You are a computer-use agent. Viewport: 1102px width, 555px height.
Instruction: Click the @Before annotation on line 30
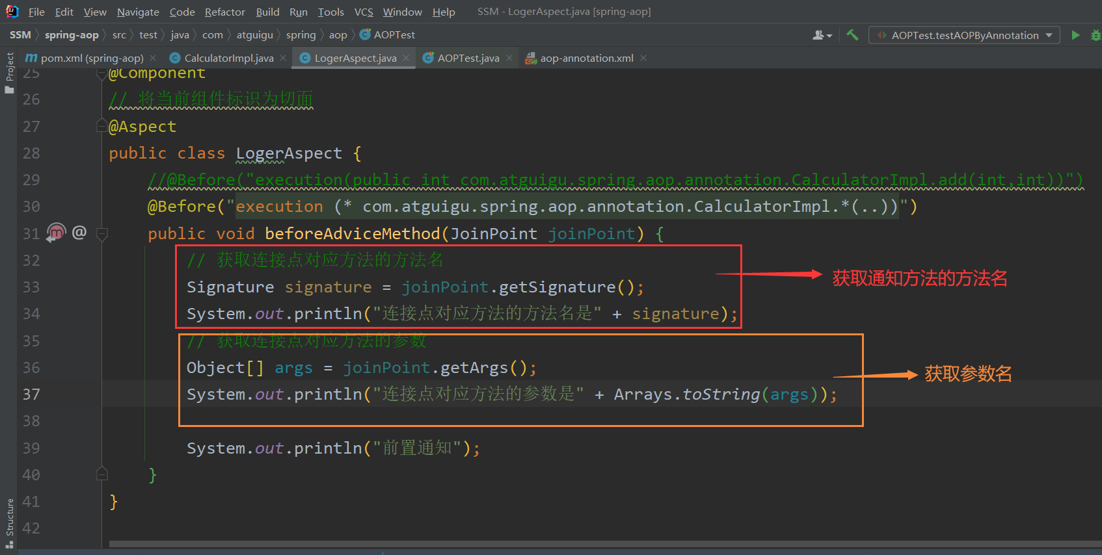pos(181,207)
